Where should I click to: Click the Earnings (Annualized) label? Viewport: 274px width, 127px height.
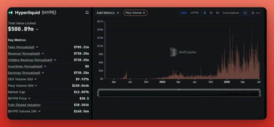tap(24, 73)
